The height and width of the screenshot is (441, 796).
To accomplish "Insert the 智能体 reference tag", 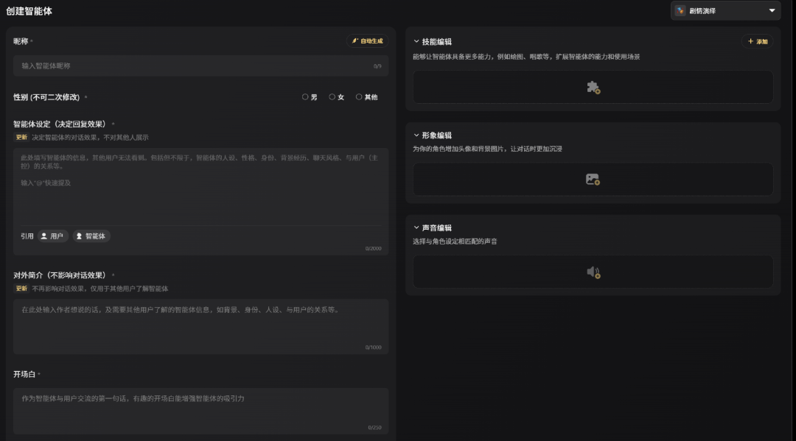I will (91, 236).
